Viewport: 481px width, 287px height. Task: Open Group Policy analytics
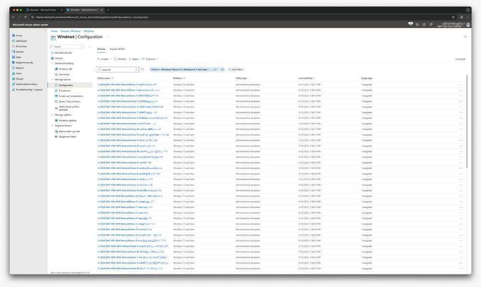(68, 101)
